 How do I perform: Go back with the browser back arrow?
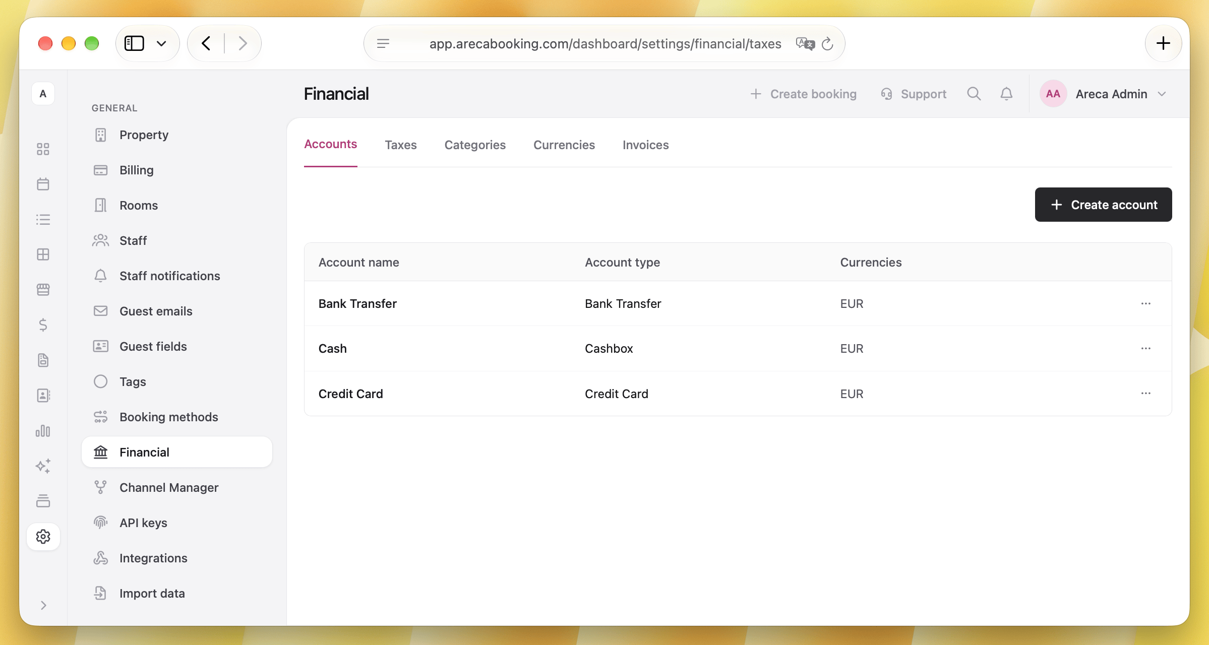pos(206,43)
